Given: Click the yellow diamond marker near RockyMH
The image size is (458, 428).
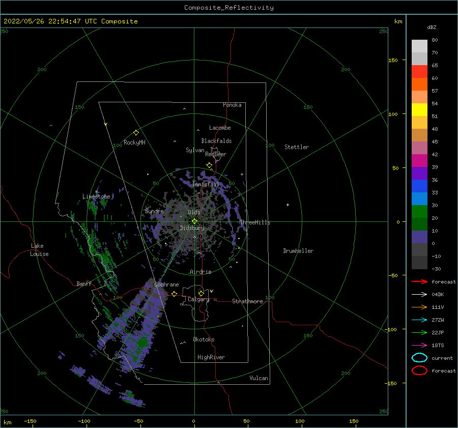Looking at the screenshot, I should click(136, 133).
